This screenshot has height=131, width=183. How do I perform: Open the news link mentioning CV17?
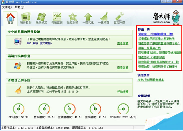click(159, 62)
